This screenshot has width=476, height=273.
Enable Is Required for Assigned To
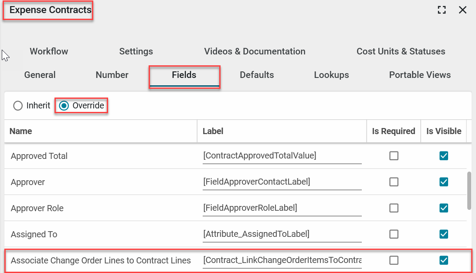pos(394,234)
